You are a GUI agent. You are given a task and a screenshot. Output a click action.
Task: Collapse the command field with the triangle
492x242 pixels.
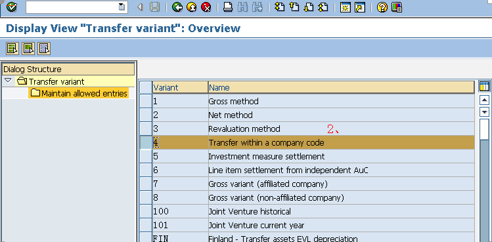click(x=141, y=7)
